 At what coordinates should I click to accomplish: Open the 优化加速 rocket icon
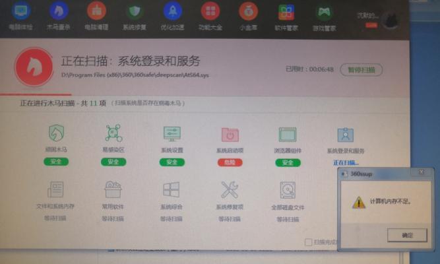click(x=172, y=11)
